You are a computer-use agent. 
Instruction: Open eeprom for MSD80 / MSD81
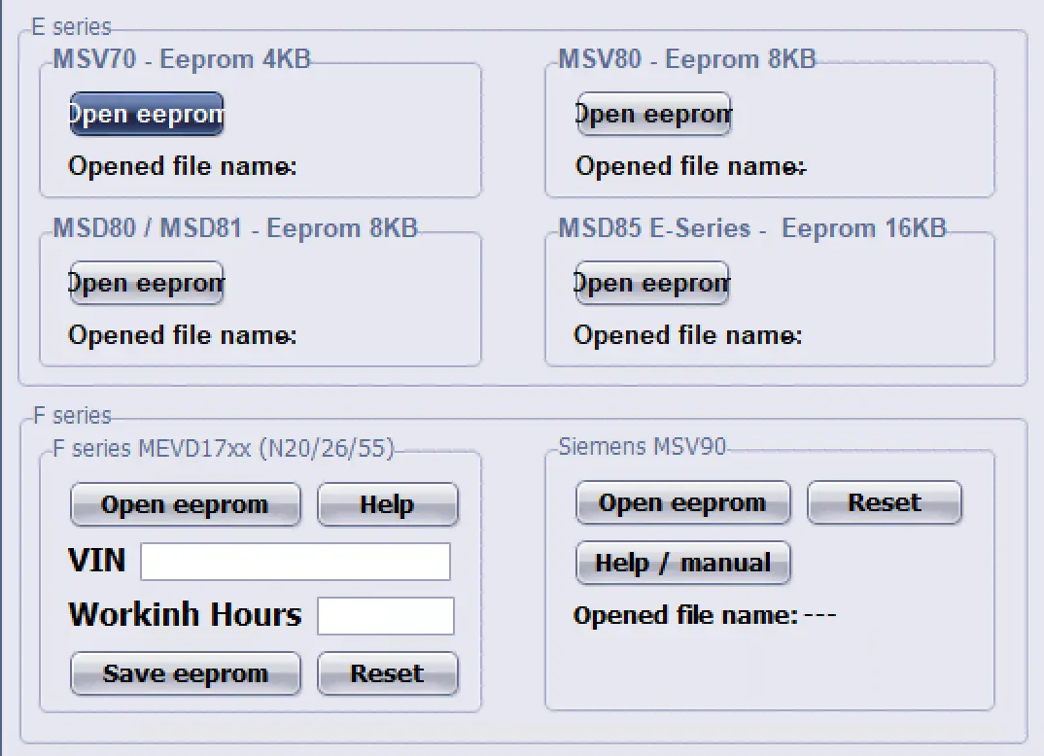(x=146, y=283)
